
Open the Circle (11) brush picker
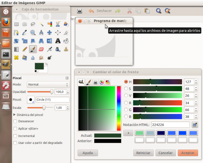tap(31, 100)
